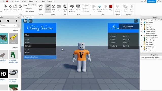This screenshot has height=91, width=162.
Task: Expand the ReplicatedStorage node
Action: pyautogui.click(x=142, y=35)
